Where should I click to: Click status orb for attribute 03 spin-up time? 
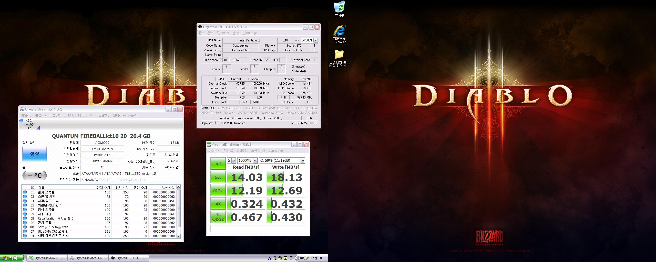[25, 196]
